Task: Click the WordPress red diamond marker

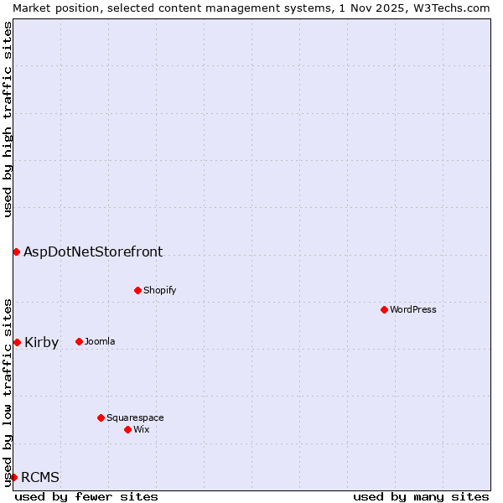Action: (x=384, y=309)
